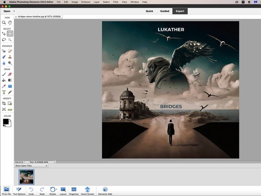Open the View menu

pos(124,2)
